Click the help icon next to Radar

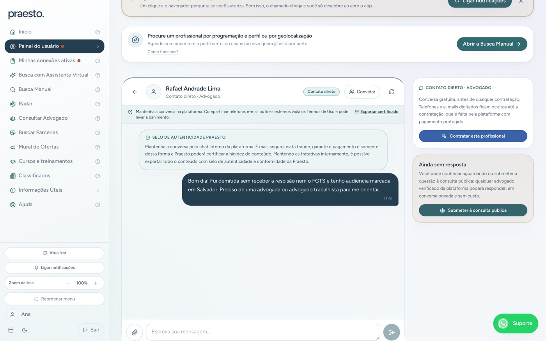(98, 104)
